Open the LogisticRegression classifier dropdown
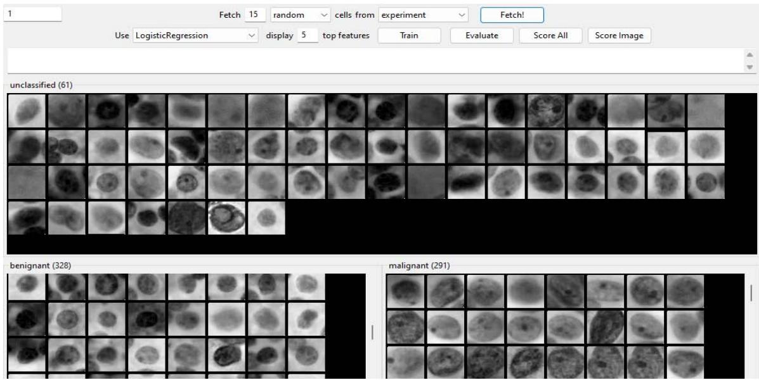This screenshot has width=759, height=380. [x=194, y=36]
